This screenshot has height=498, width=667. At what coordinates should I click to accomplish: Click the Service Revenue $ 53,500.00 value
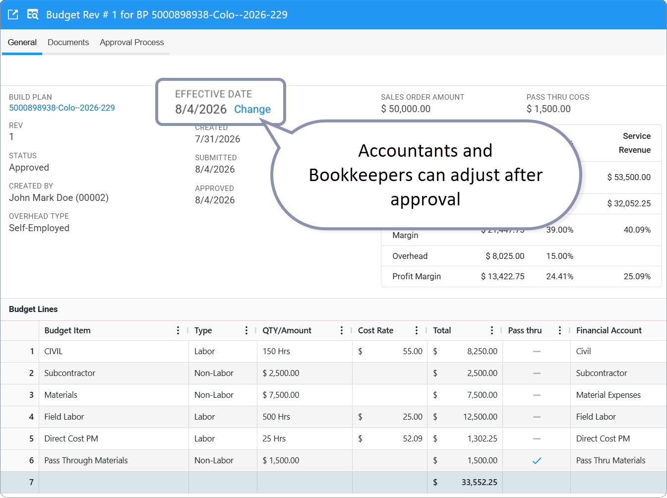629,177
